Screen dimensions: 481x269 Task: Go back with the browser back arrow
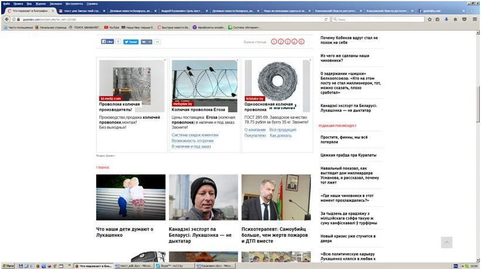point(7,19)
